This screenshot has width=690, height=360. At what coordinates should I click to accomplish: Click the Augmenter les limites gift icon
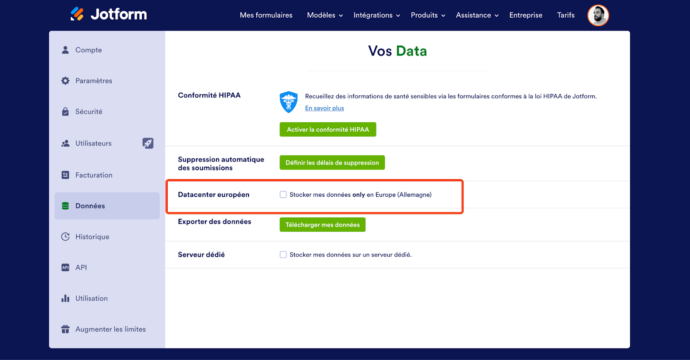66,329
